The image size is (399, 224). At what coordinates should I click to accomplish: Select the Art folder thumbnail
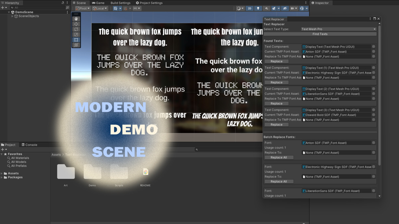(x=66, y=172)
